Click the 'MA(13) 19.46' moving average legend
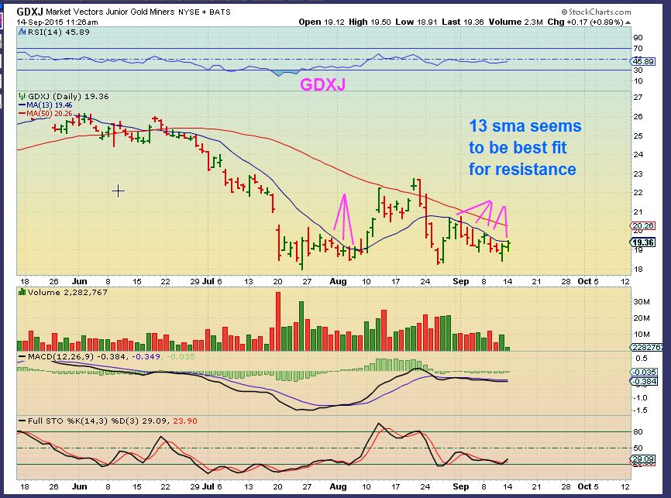 [50, 105]
